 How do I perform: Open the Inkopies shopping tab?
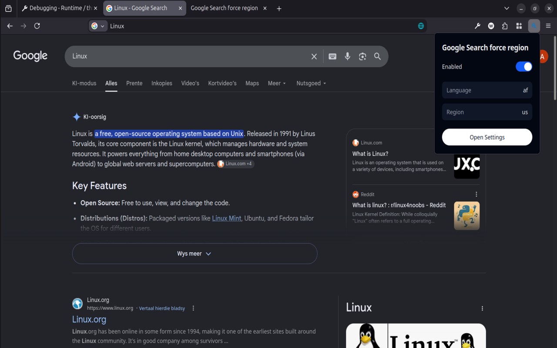click(x=162, y=83)
